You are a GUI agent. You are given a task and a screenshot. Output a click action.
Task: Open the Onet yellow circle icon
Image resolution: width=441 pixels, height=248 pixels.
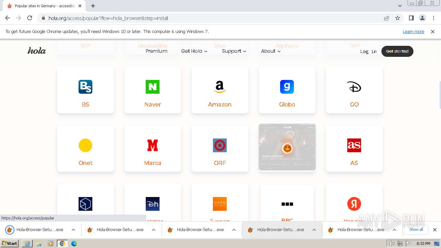[x=85, y=145]
